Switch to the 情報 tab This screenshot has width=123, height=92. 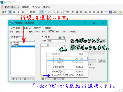click(x=12, y=32)
